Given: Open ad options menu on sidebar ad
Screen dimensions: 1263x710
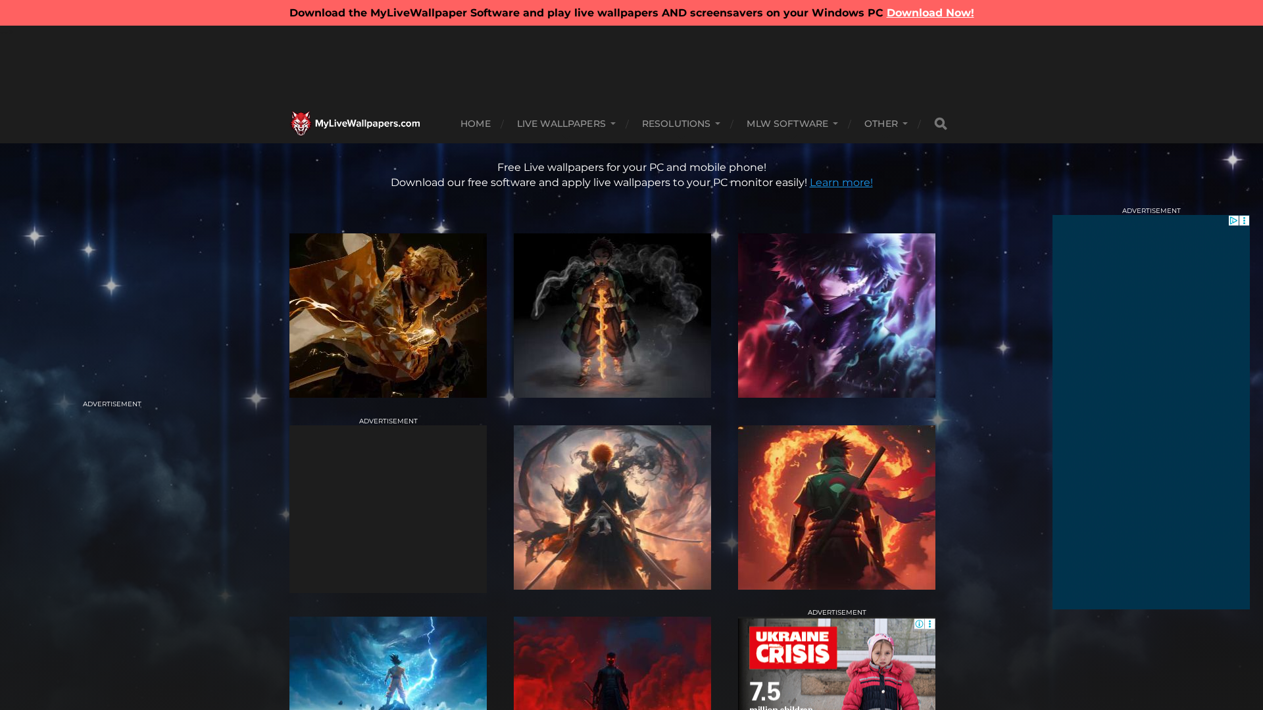Looking at the screenshot, I should (1244, 221).
